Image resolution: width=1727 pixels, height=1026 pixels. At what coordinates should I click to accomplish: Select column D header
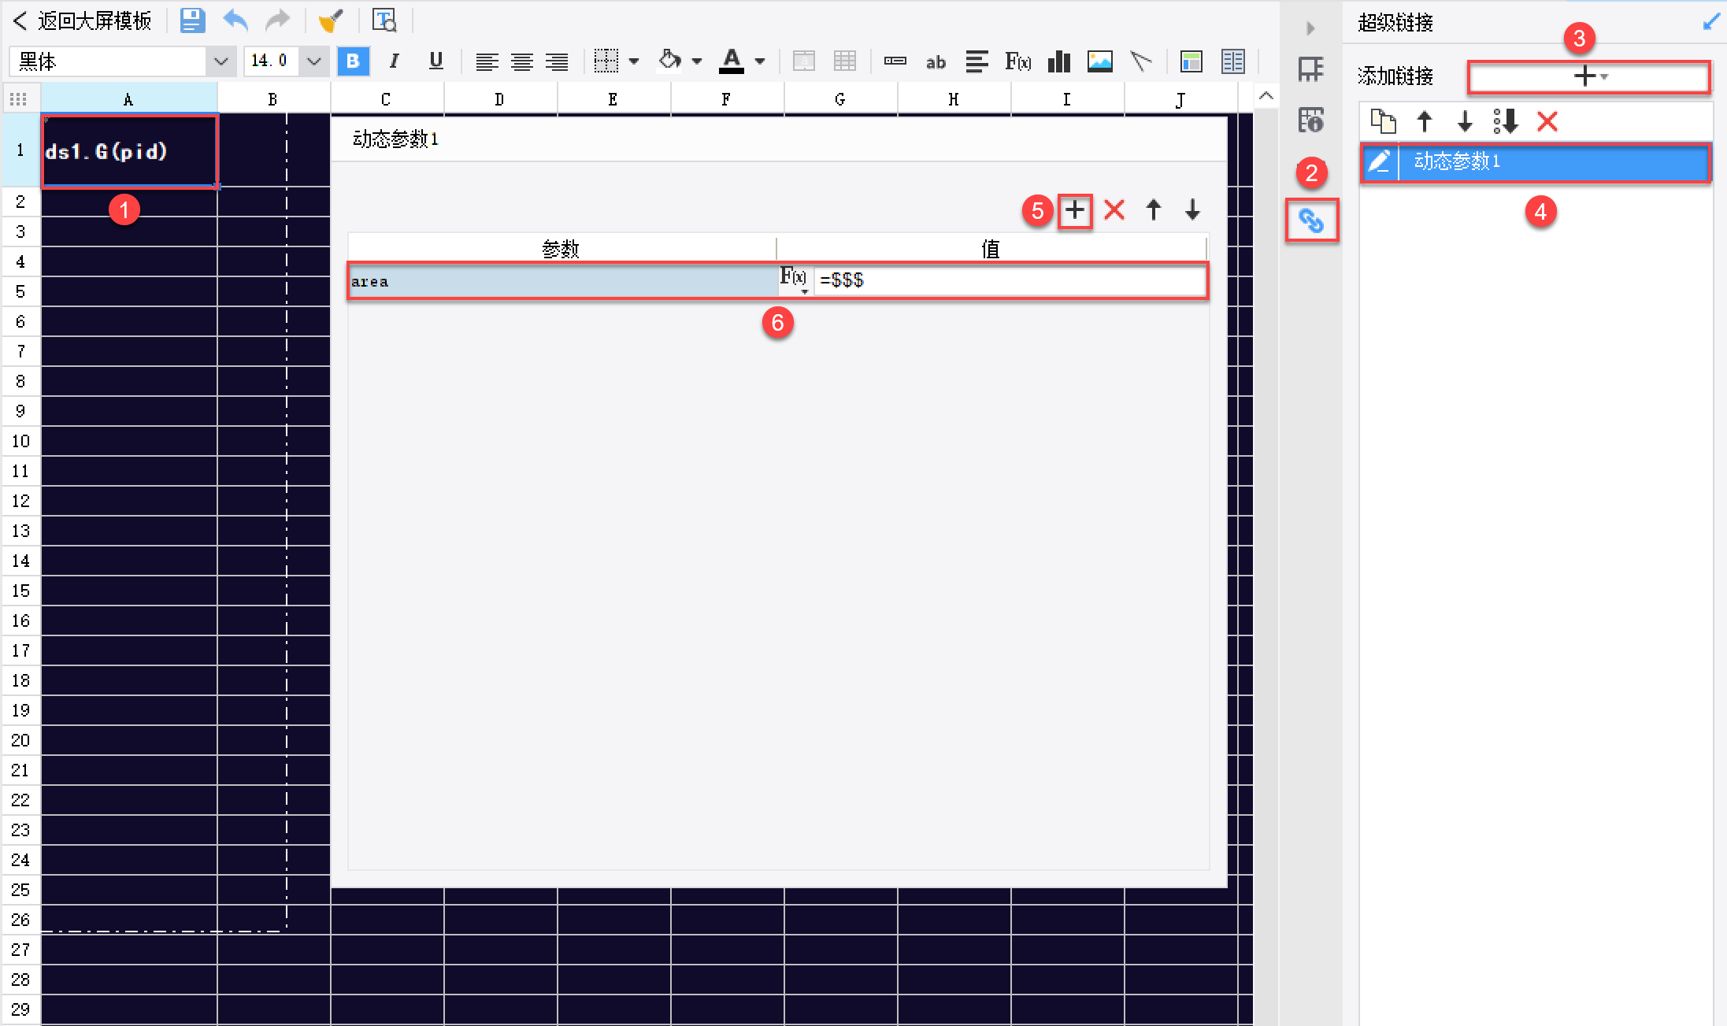point(499,99)
